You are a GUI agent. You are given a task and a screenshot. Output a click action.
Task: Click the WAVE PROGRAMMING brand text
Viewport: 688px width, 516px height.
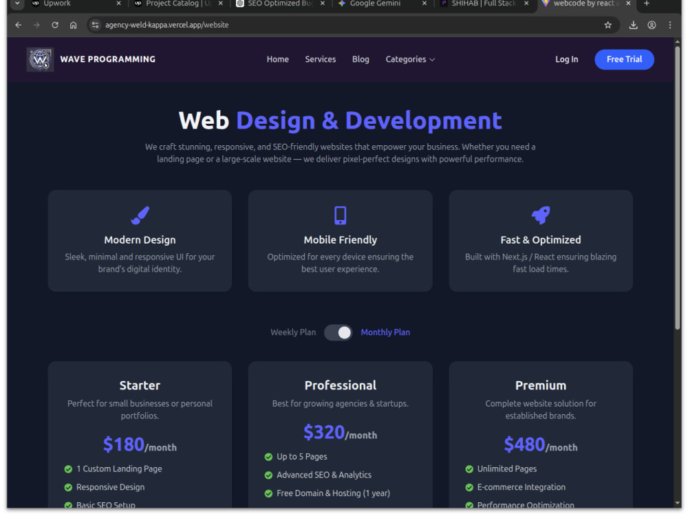point(108,60)
